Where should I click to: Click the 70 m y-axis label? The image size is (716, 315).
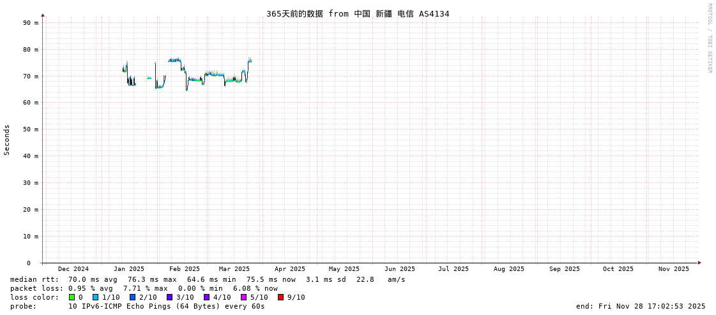coord(31,76)
